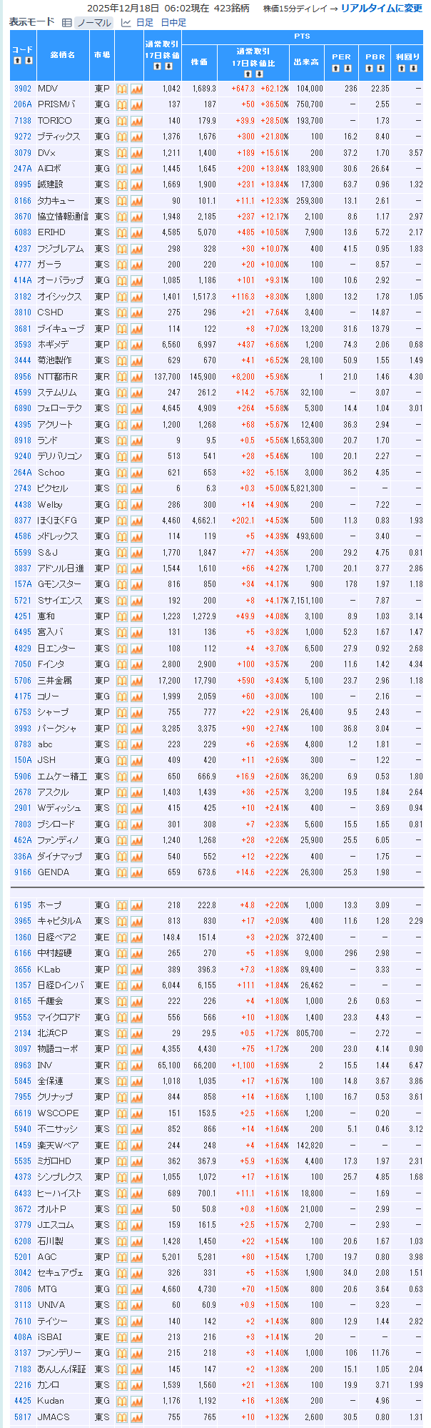Open the chart icon for MDV
This screenshot has height=1428, width=431.
[x=136, y=89]
